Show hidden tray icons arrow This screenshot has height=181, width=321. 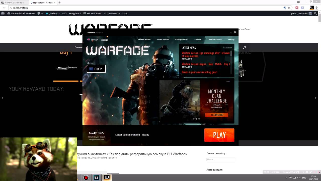(286, 178)
